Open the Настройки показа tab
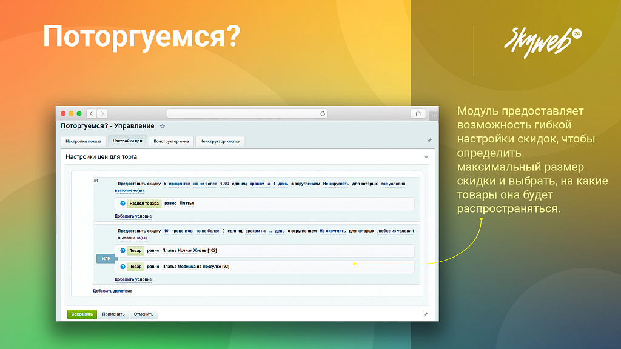621x349 pixels. pos(84,141)
